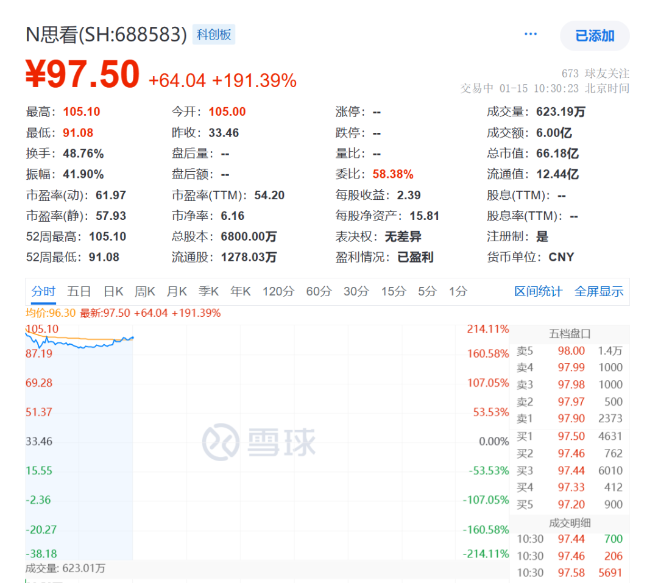Image resolution: width=658 pixels, height=583 pixels.
Task: Open the 周K candlestick tab
Action: coord(145,292)
